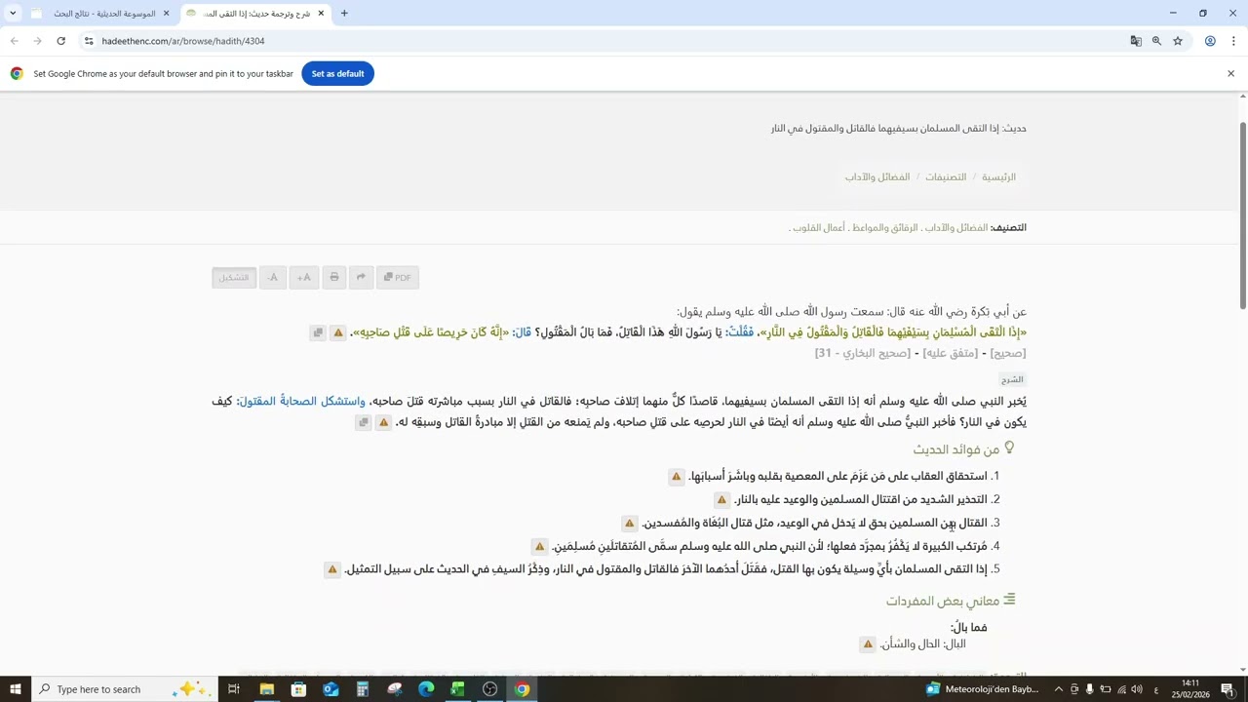Open the Meteoroloji news widget in taskbar
The image size is (1248, 702).
983,689
